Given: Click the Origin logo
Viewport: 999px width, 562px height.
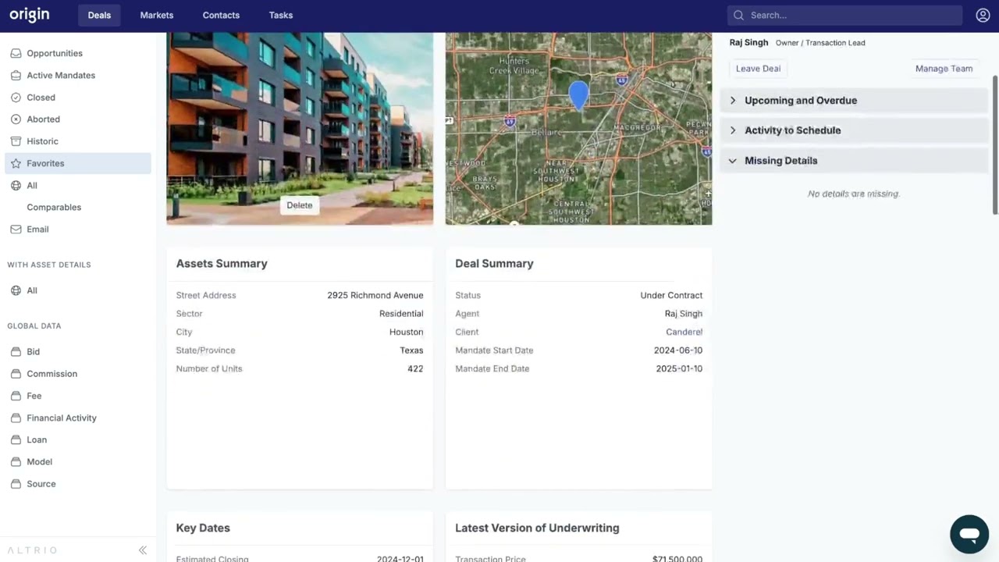Looking at the screenshot, I should pos(30,15).
